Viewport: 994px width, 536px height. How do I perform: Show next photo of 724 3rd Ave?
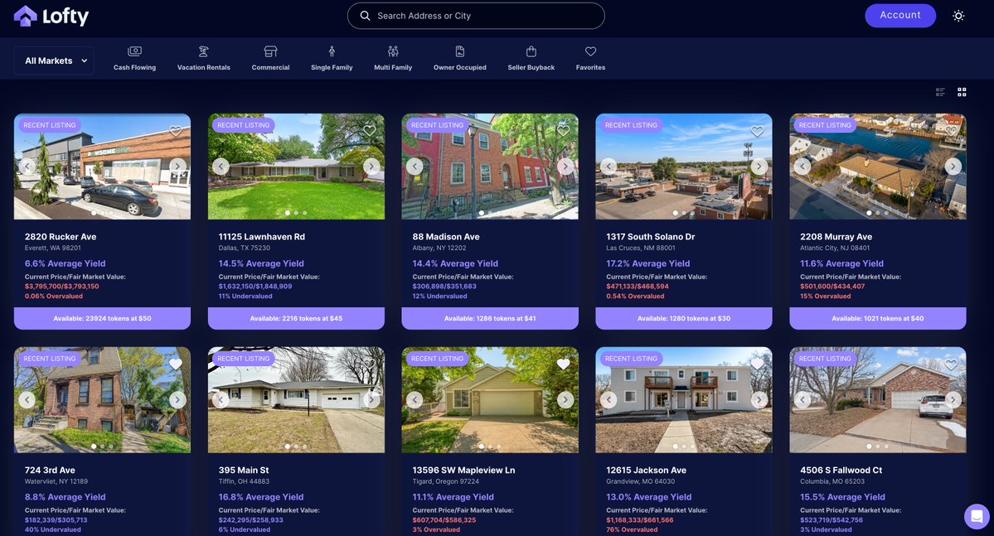point(177,400)
